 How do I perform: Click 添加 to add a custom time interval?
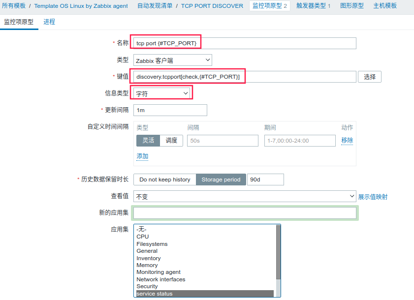[x=142, y=156]
